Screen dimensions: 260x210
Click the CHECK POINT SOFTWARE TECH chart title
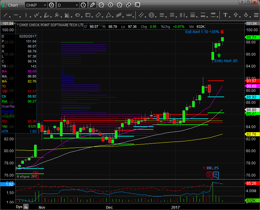(51, 25)
